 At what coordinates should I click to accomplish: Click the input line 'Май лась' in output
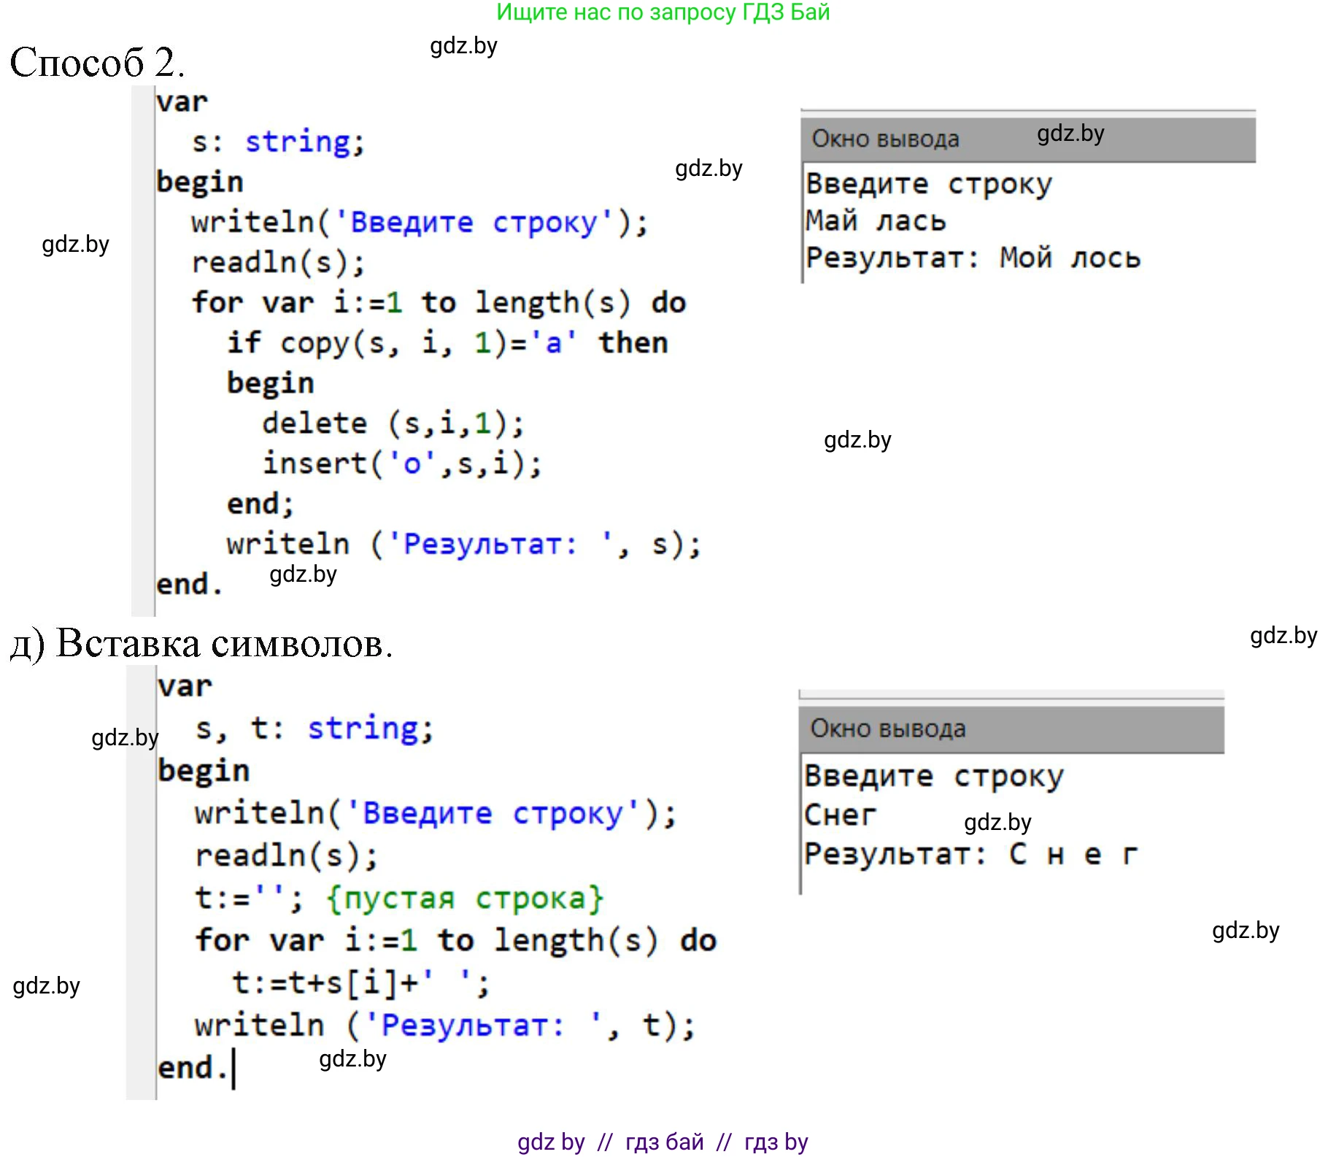coord(876,221)
